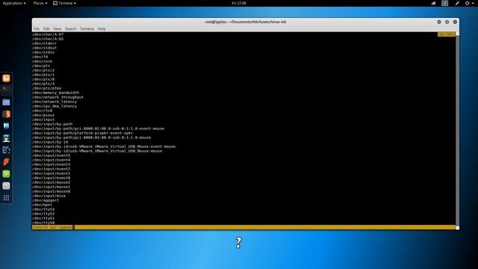The image size is (478, 269).
Task: Open the Help menu in terminal
Action: click(102, 28)
